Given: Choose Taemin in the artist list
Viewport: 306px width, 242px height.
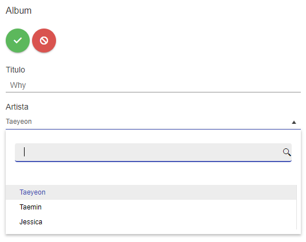Looking at the screenshot, I should pos(30,207).
